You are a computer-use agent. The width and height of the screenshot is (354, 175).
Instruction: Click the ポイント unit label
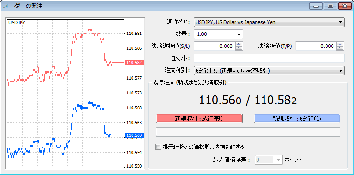coord(293,160)
